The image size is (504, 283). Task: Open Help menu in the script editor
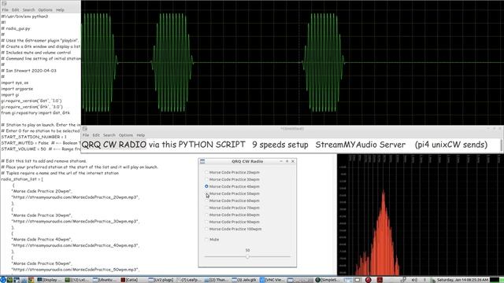pos(60,10)
